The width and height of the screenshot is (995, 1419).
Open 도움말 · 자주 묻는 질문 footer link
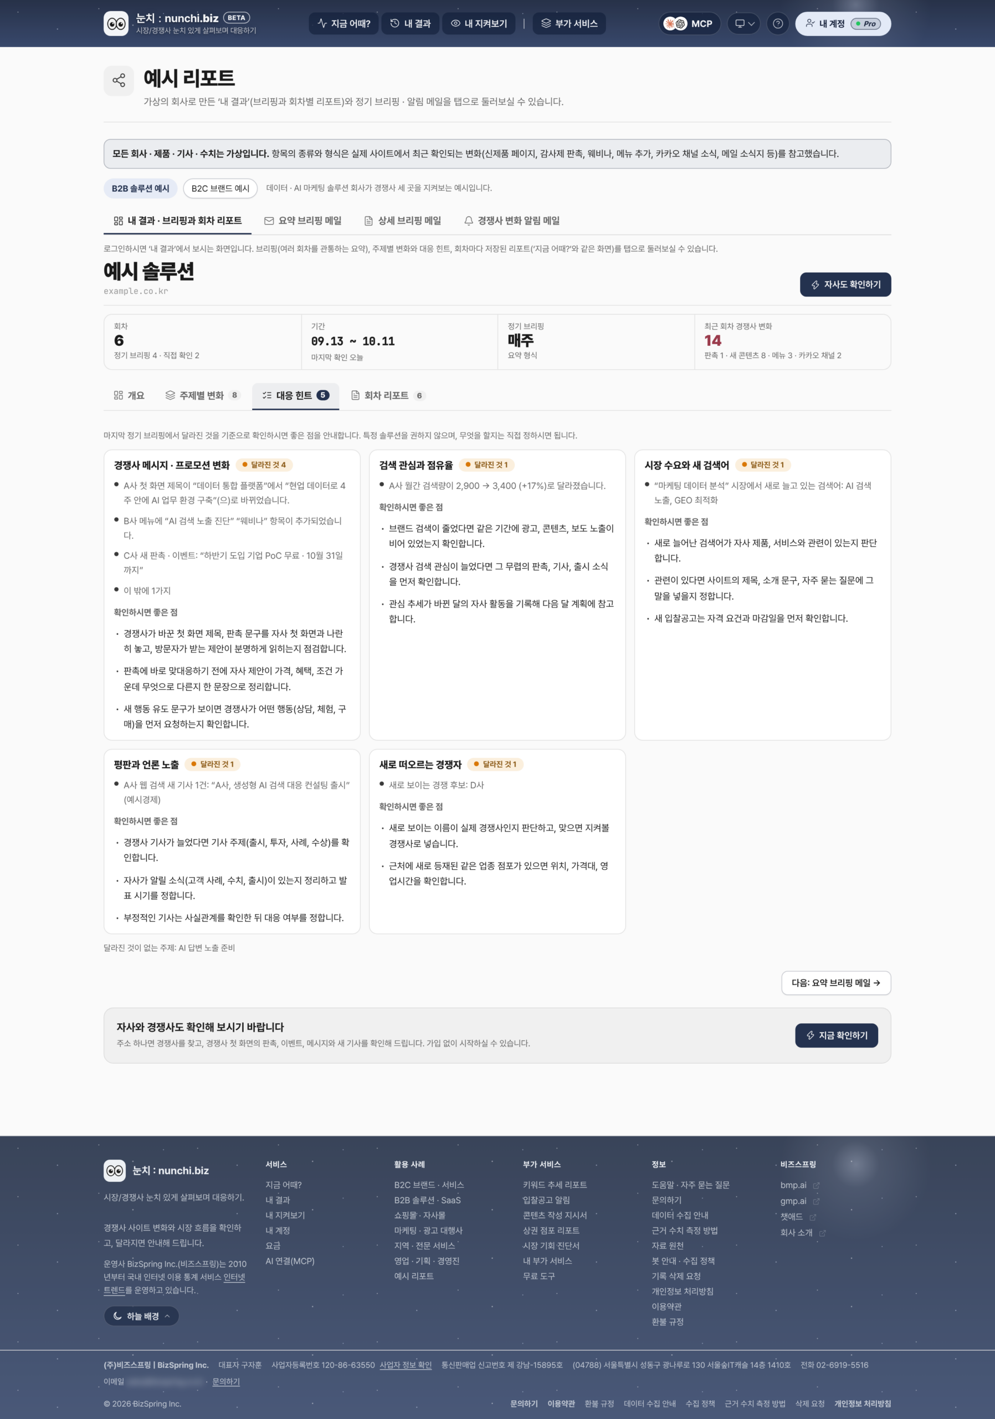[690, 1185]
